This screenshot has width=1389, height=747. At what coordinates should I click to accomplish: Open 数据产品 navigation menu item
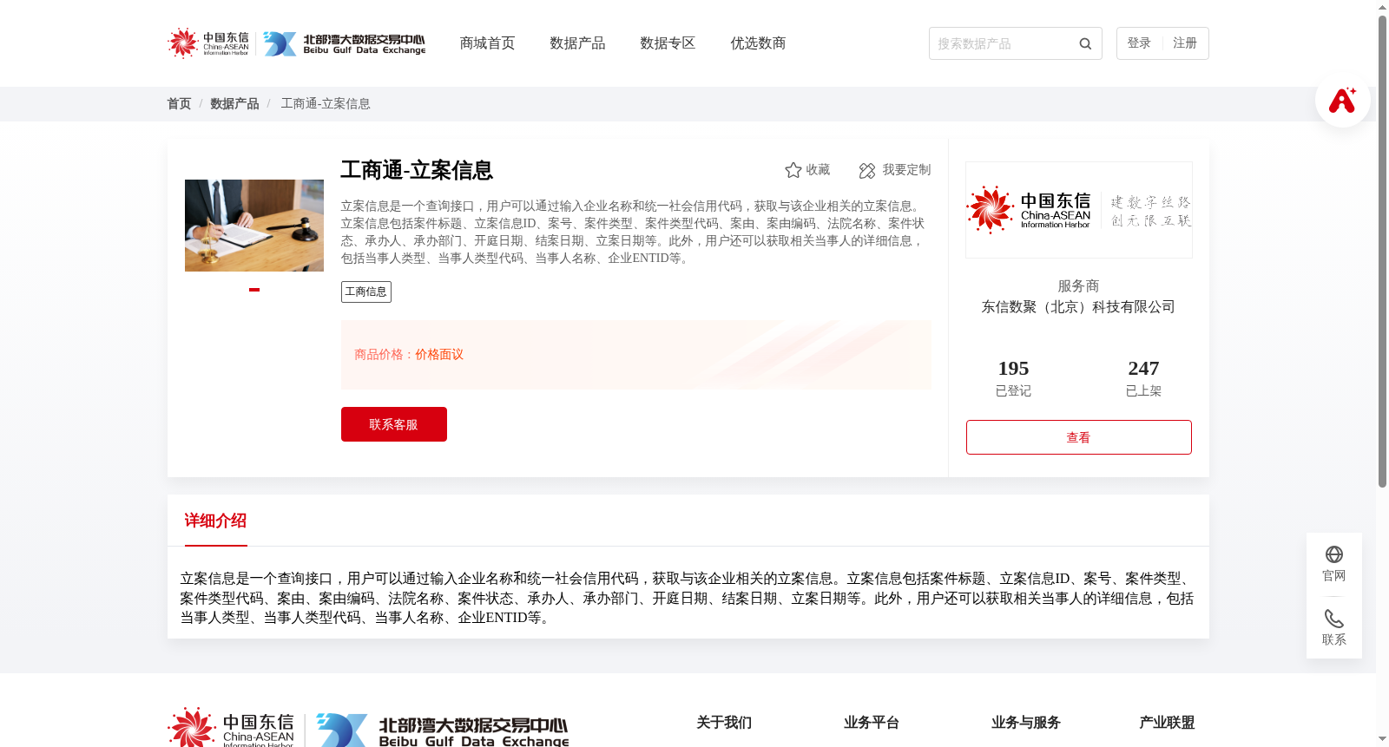click(577, 43)
